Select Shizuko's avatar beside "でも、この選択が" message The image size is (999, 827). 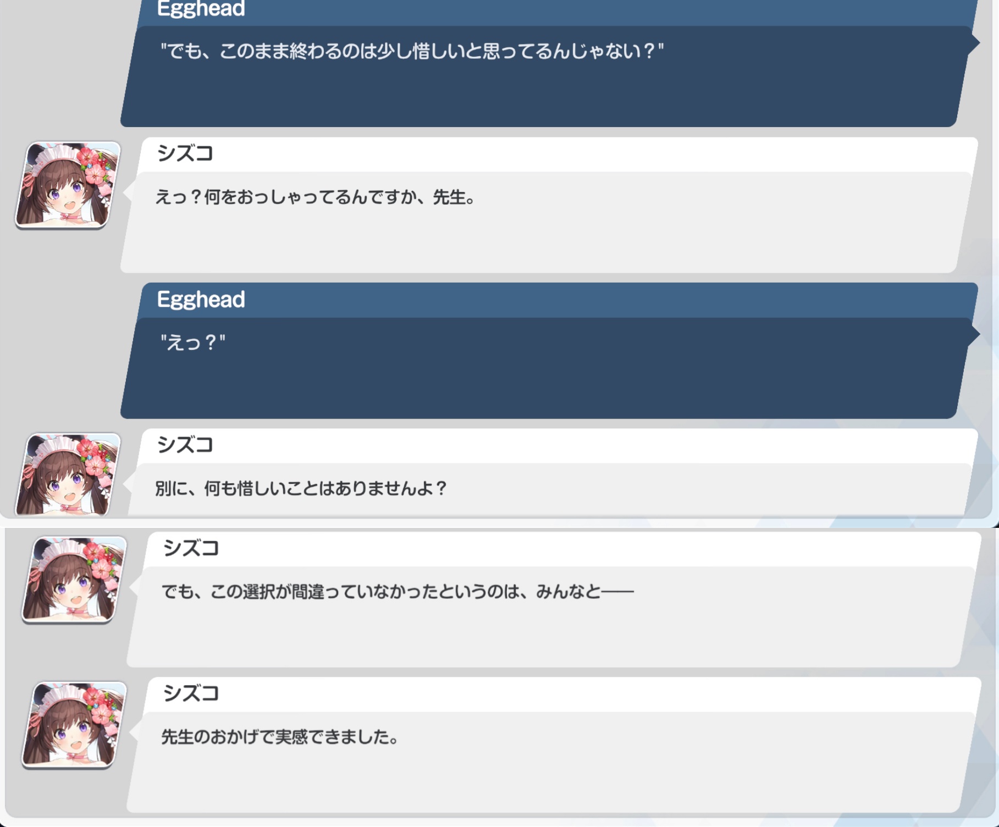coord(74,580)
